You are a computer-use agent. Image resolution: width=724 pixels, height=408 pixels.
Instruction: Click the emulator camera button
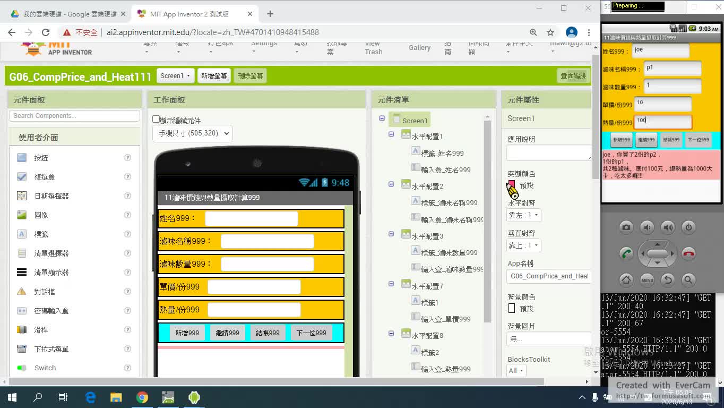pyautogui.click(x=626, y=227)
